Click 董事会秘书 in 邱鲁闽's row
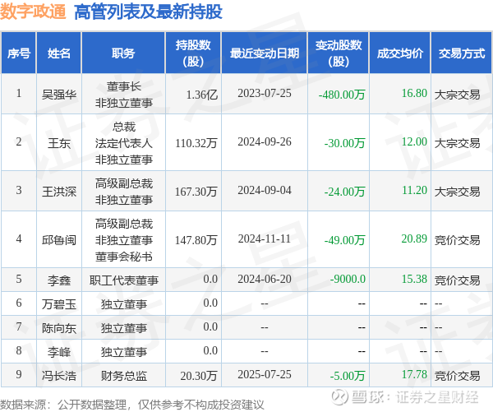493x412 pixels. pyautogui.click(x=123, y=257)
